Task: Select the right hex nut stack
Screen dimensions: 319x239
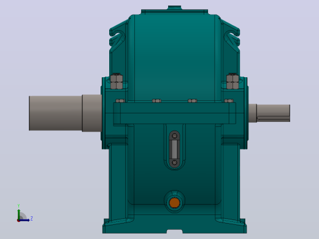Action: click(x=233, y=82)
